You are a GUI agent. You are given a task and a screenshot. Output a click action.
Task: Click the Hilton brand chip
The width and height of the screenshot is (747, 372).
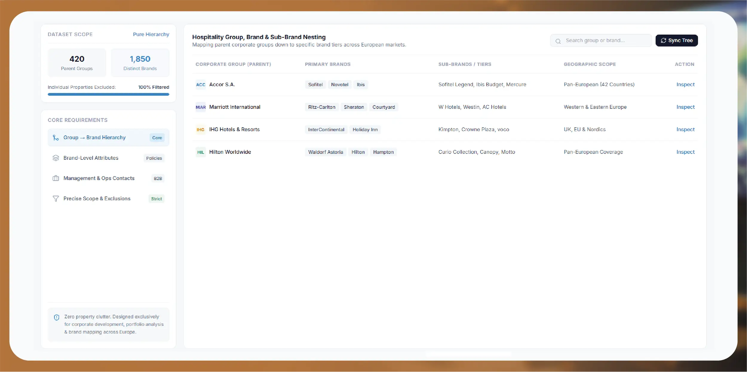pos(358,152)
